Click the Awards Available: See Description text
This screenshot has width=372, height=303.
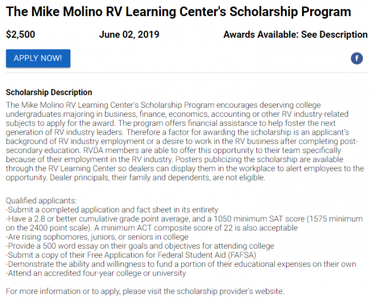(x=295, y=34)
